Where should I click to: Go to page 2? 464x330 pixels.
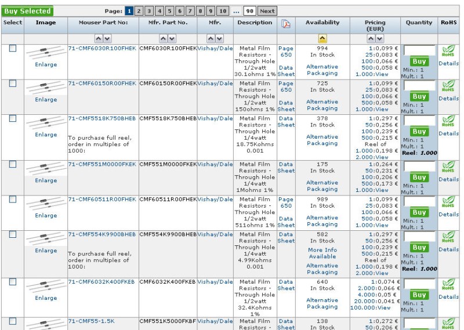tap(139, 11)
